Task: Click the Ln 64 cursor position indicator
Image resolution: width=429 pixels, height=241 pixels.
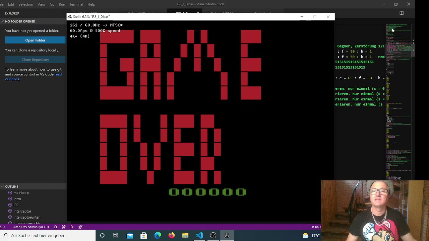Action: (x=316, y=227)
